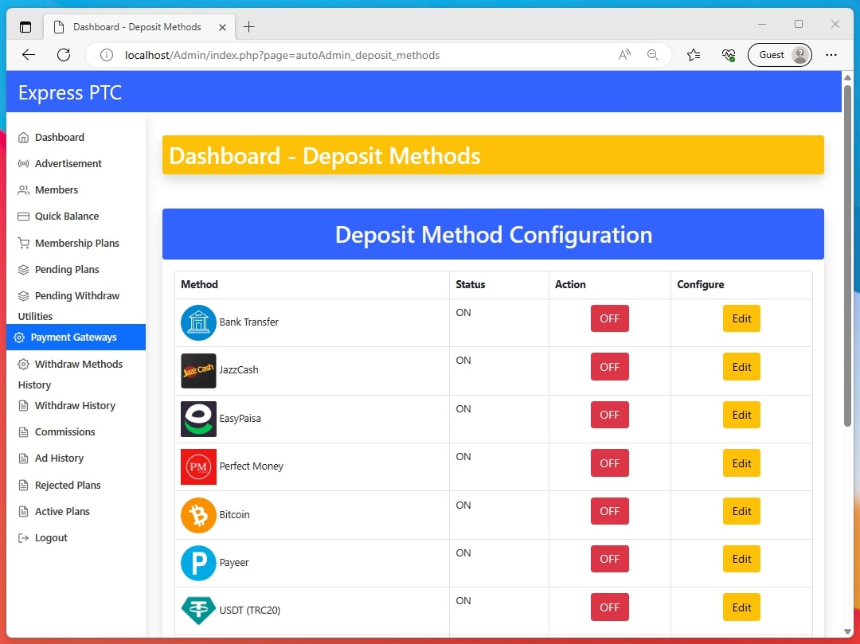Open Withdraw History menu item
This screenshot has width=860, height=644.
76,405
